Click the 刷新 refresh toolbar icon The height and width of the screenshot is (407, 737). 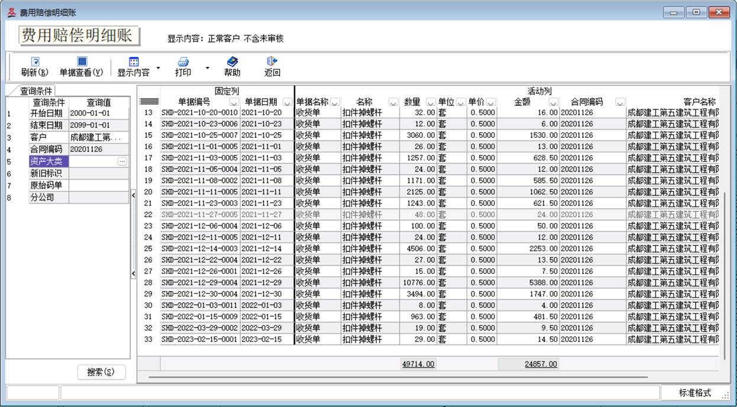pyautogui.click(x=35, y=62)
